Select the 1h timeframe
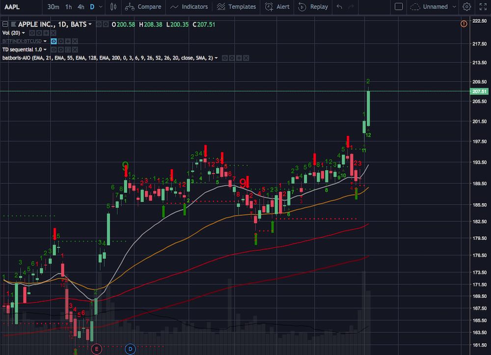The width and height of the screenshot is (491, 355). coord(69,6)
